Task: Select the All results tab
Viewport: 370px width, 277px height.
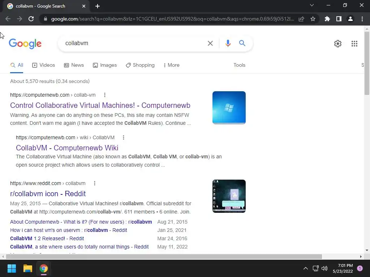Action: (17, 65)
